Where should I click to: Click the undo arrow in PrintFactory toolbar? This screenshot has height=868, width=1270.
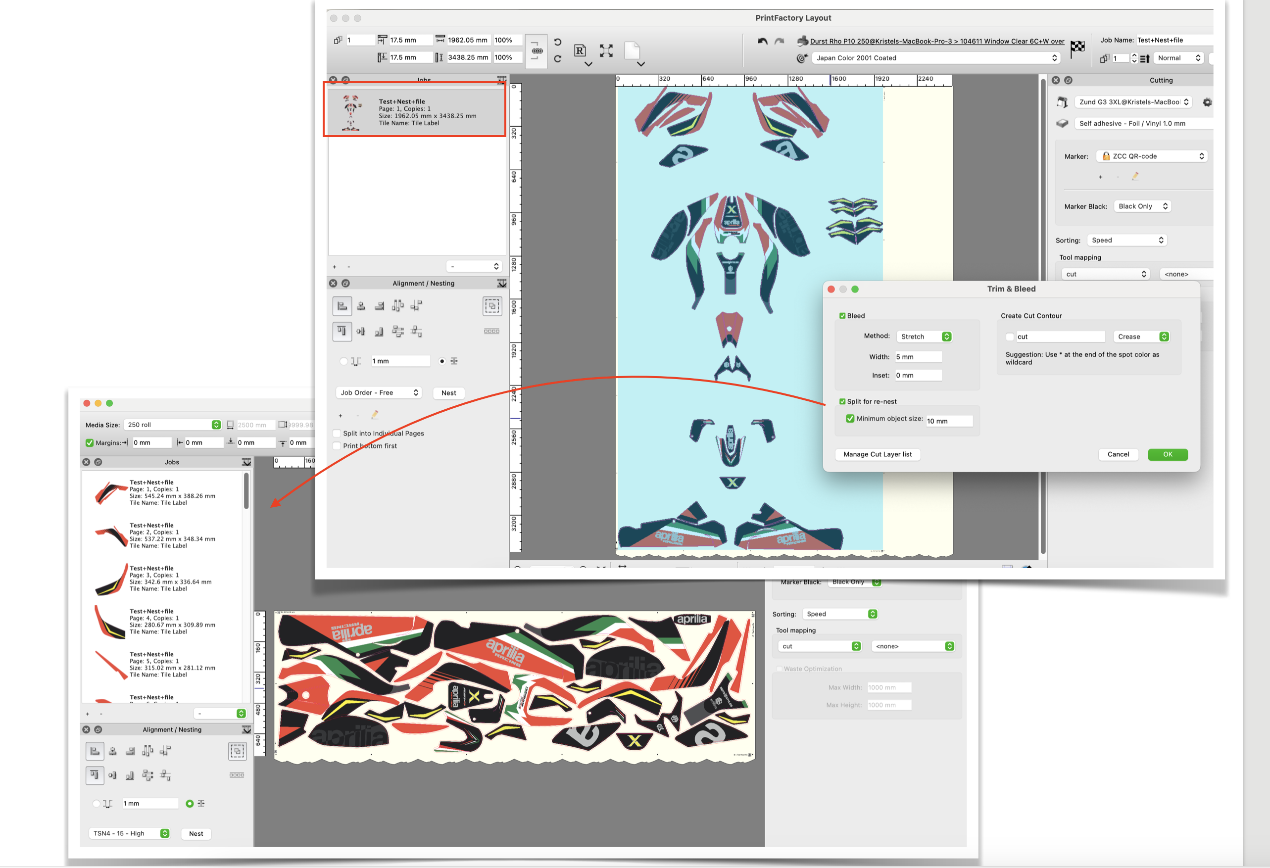tap(762, 41)
